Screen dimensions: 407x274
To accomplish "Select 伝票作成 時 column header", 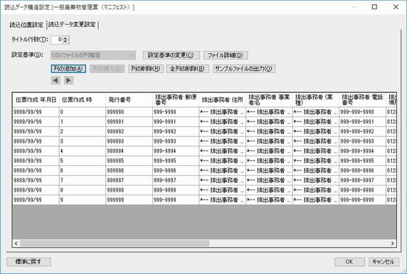I will pos(83,99).
